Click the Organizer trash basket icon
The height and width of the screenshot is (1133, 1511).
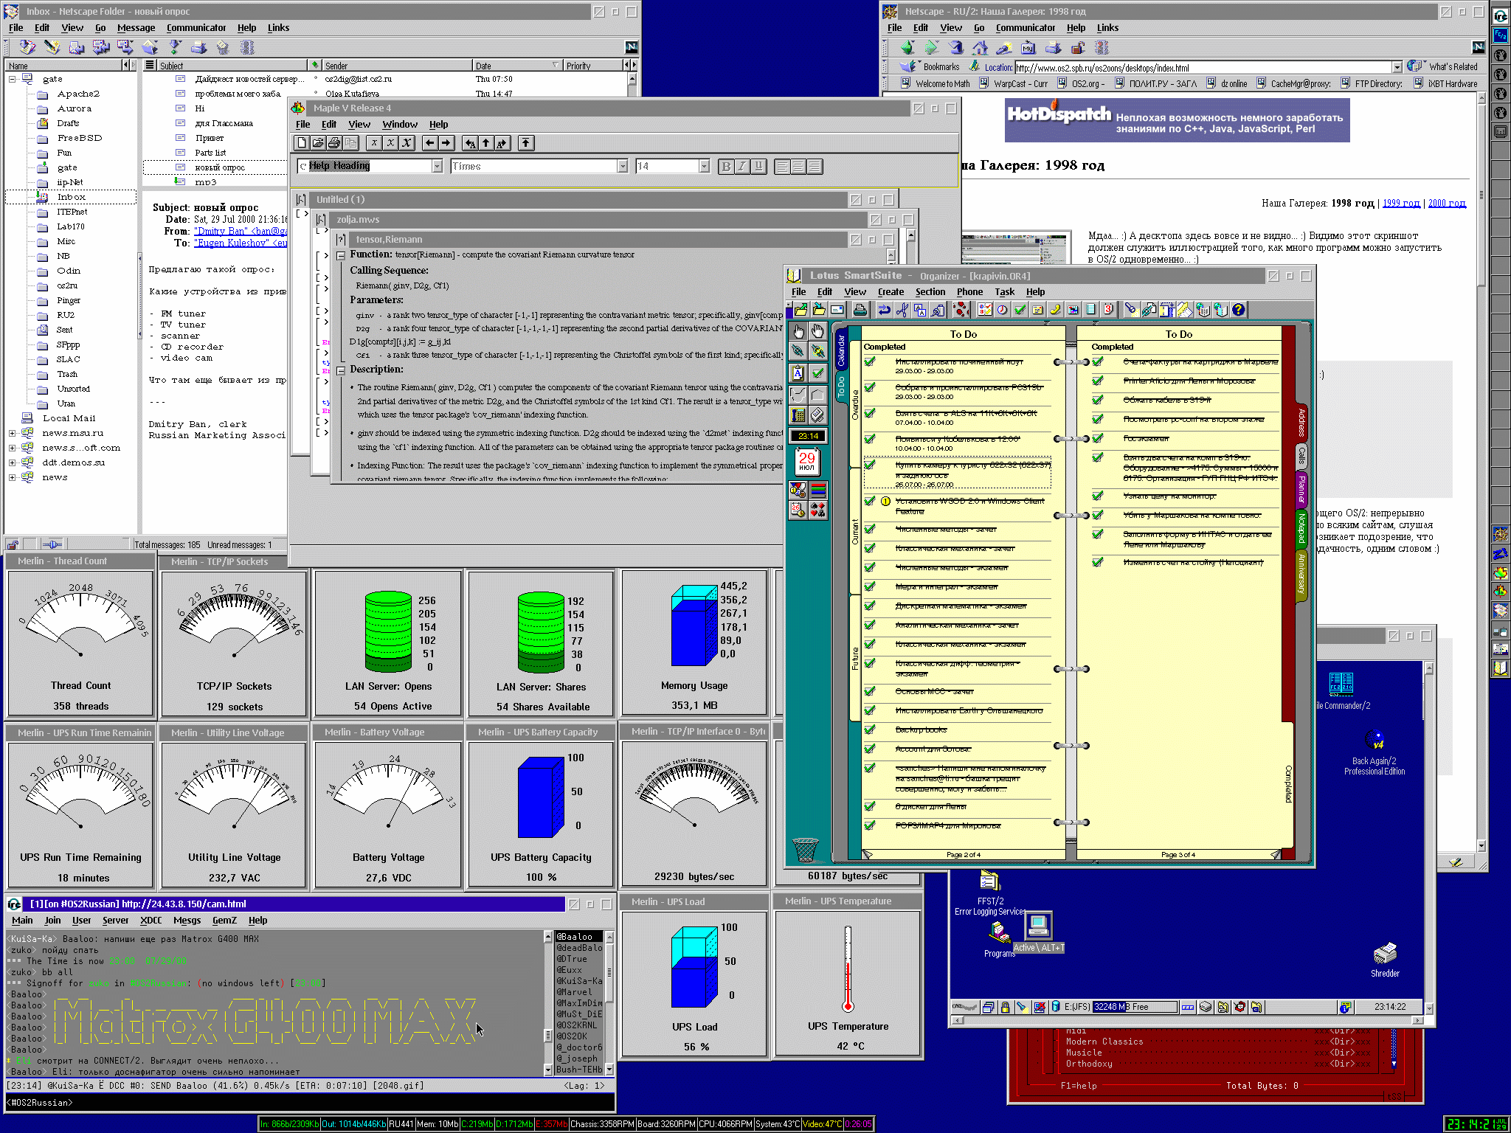click(x=806, y=849)
